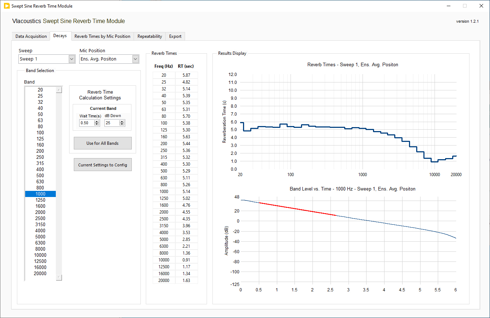Screen dimensions: 490x318
Task: Choose the 63 band from the list
Action: pos(40,120)
